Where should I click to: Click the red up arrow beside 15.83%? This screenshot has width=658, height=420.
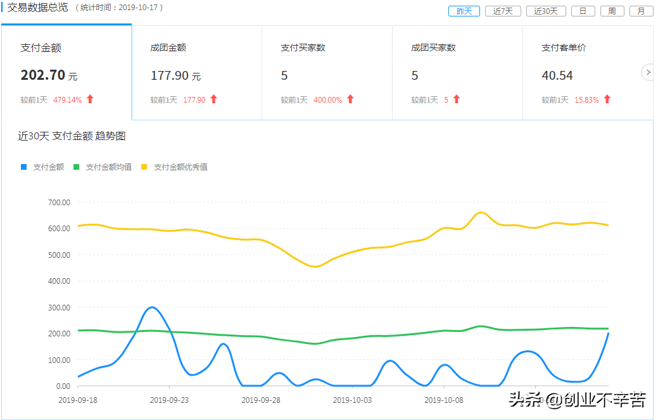607,99
